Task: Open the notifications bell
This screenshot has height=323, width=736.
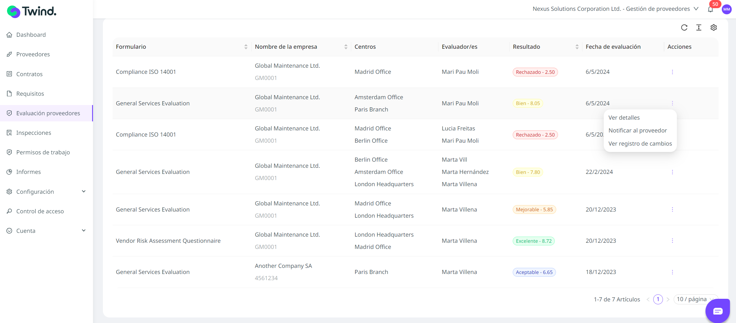Action: (x=710, y=9)
